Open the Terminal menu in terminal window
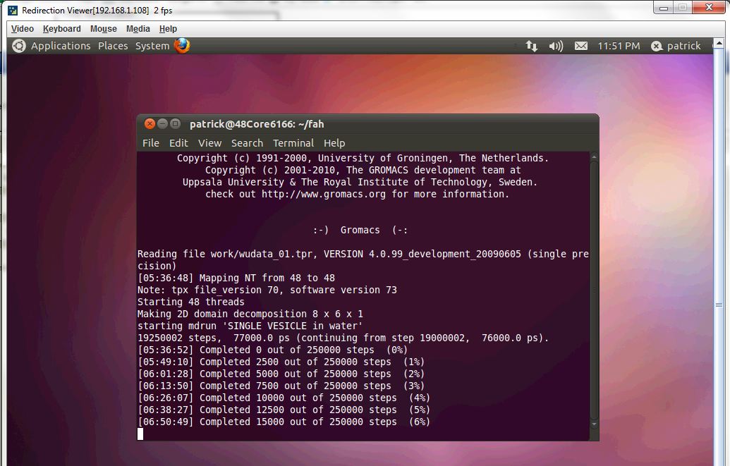The height and width of the screenshot is (466, 730). pos(293,143)
